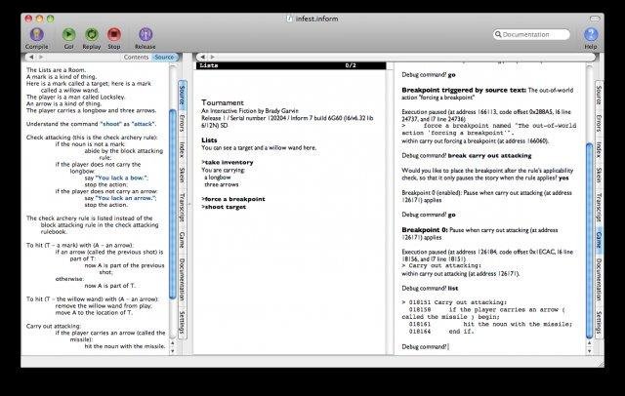Click source panel scroll up arrow

(173, 342)
